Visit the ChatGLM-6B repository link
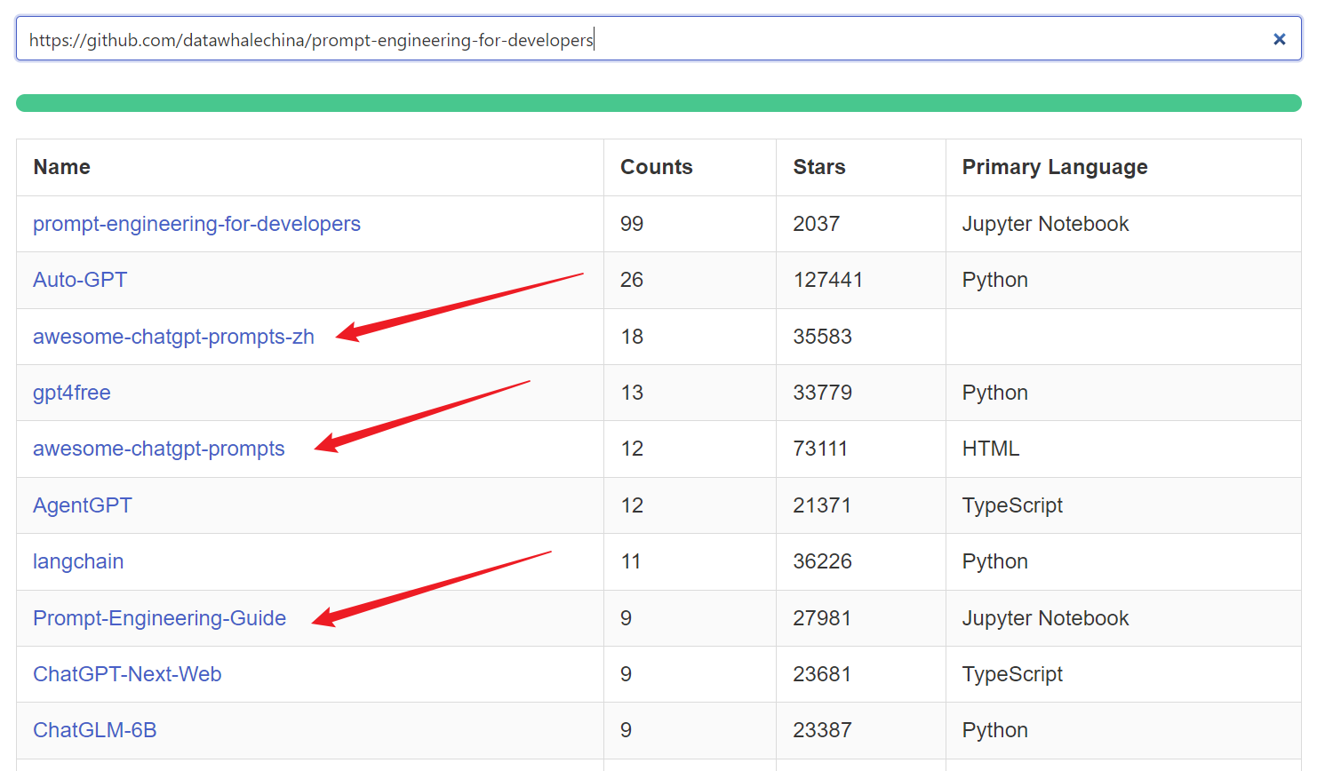 94,730
